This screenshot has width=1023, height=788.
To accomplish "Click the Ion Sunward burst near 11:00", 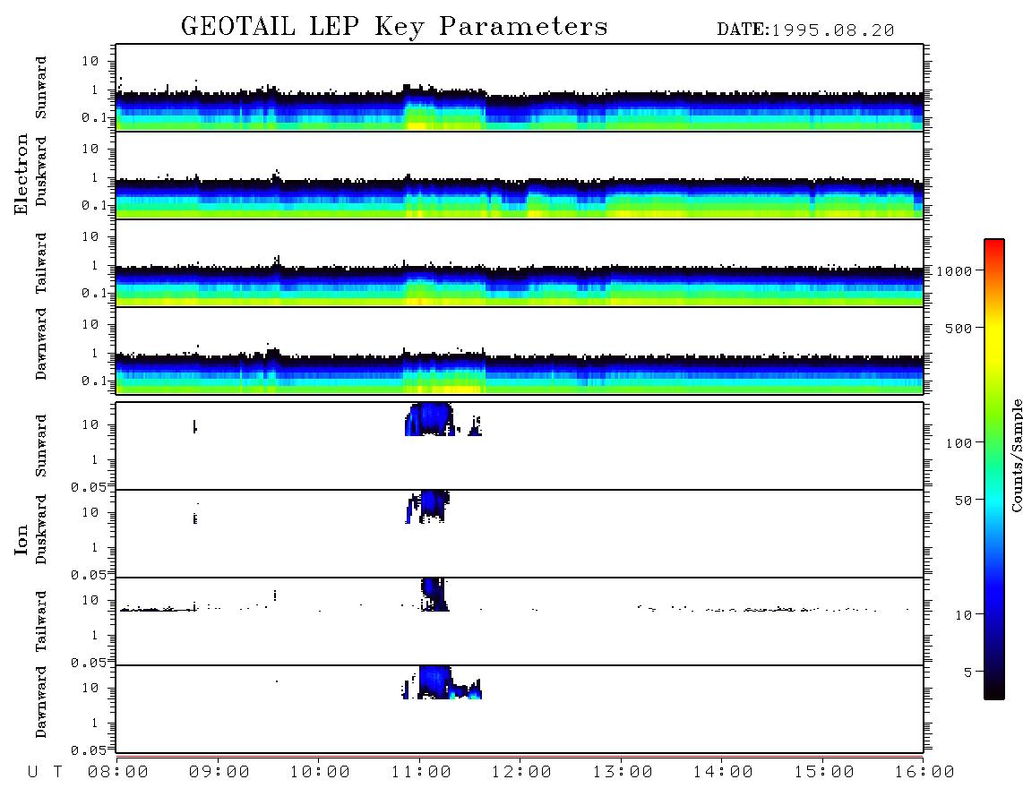I will pos(429,419).
